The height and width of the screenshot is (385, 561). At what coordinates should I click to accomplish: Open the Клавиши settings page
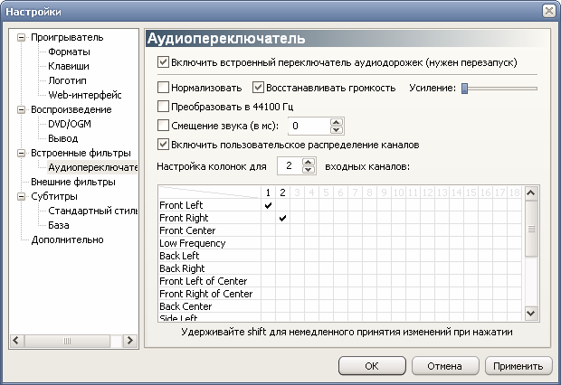pos(69,66)
